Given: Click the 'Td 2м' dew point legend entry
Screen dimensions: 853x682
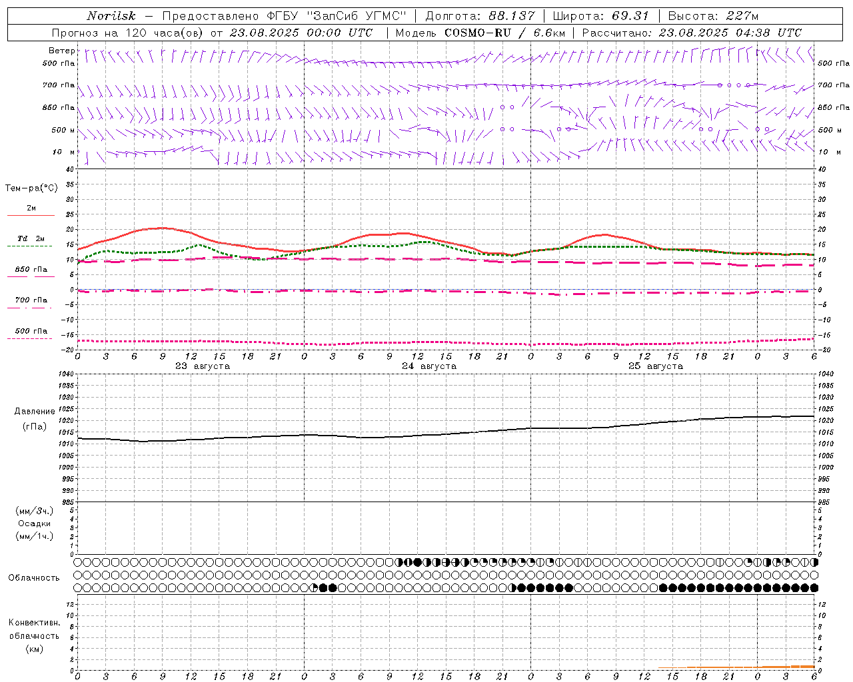Looking at the screenshot, I should 31,238.
